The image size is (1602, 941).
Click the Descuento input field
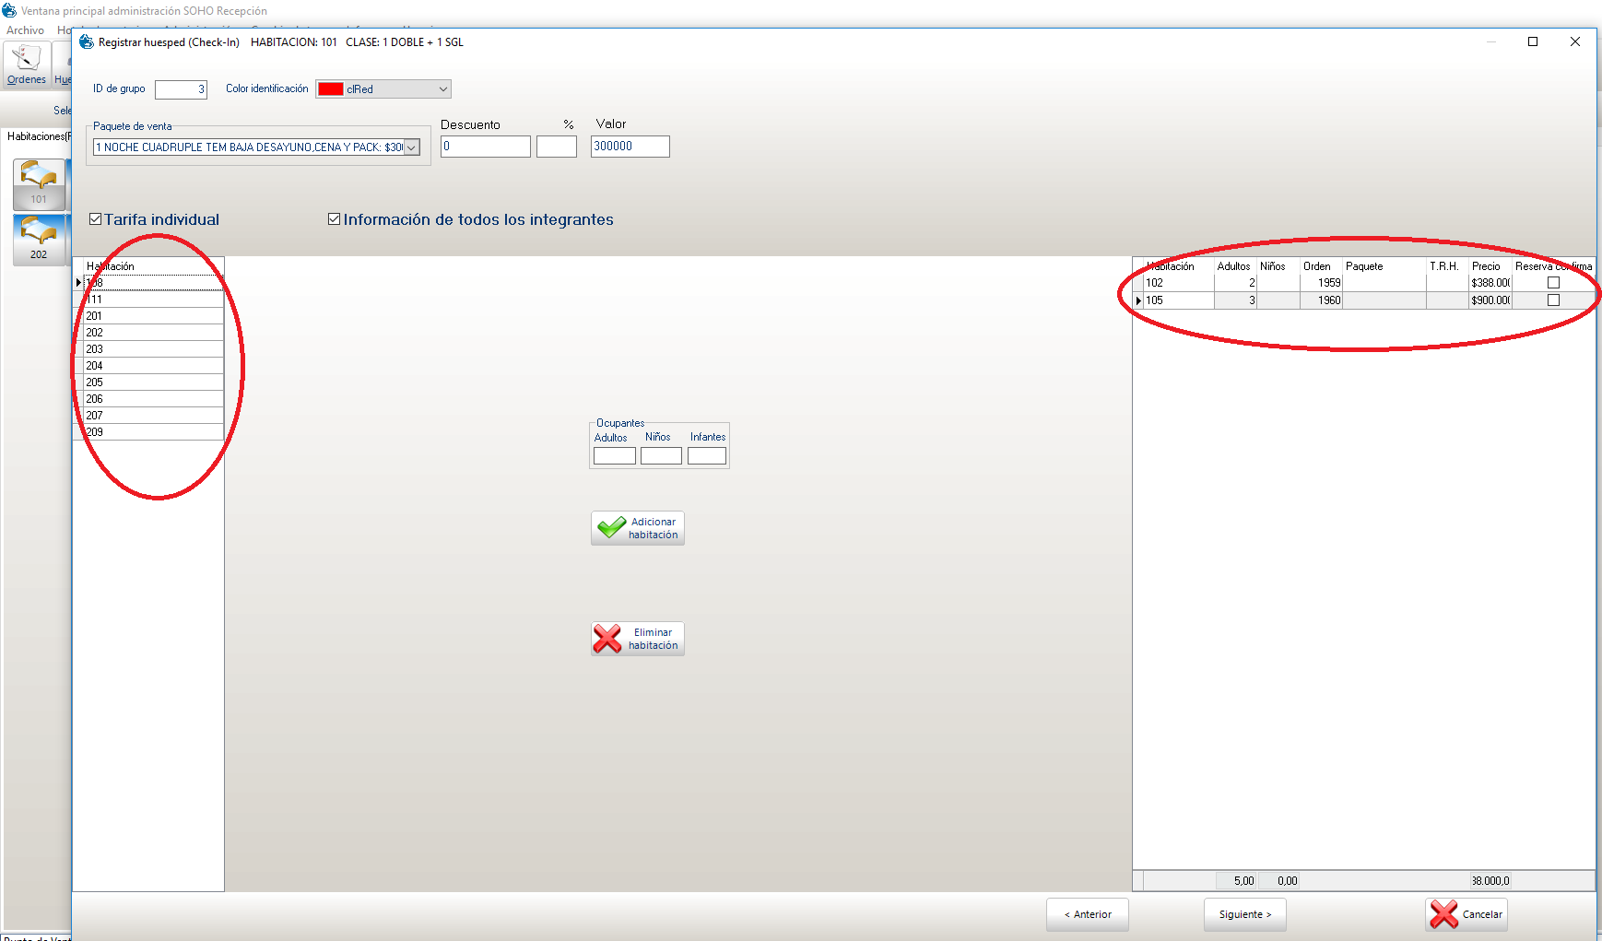click(485, 147)
